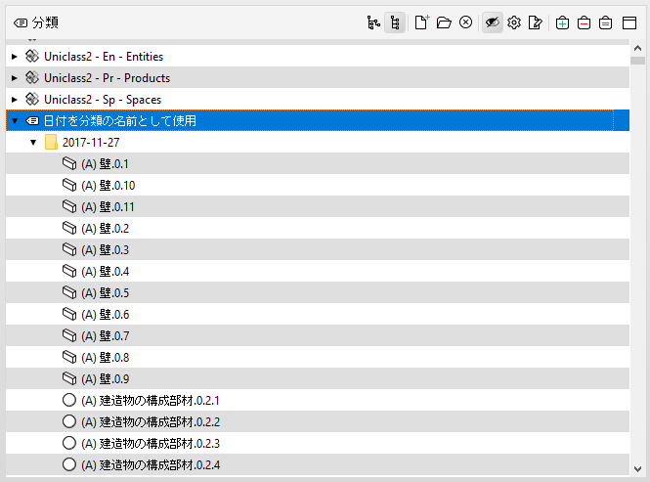Image resolution: width=650 pixels, height=482 pixels.
Task: Click the 分類 tag icon in header
Action: tap(21, 22)
